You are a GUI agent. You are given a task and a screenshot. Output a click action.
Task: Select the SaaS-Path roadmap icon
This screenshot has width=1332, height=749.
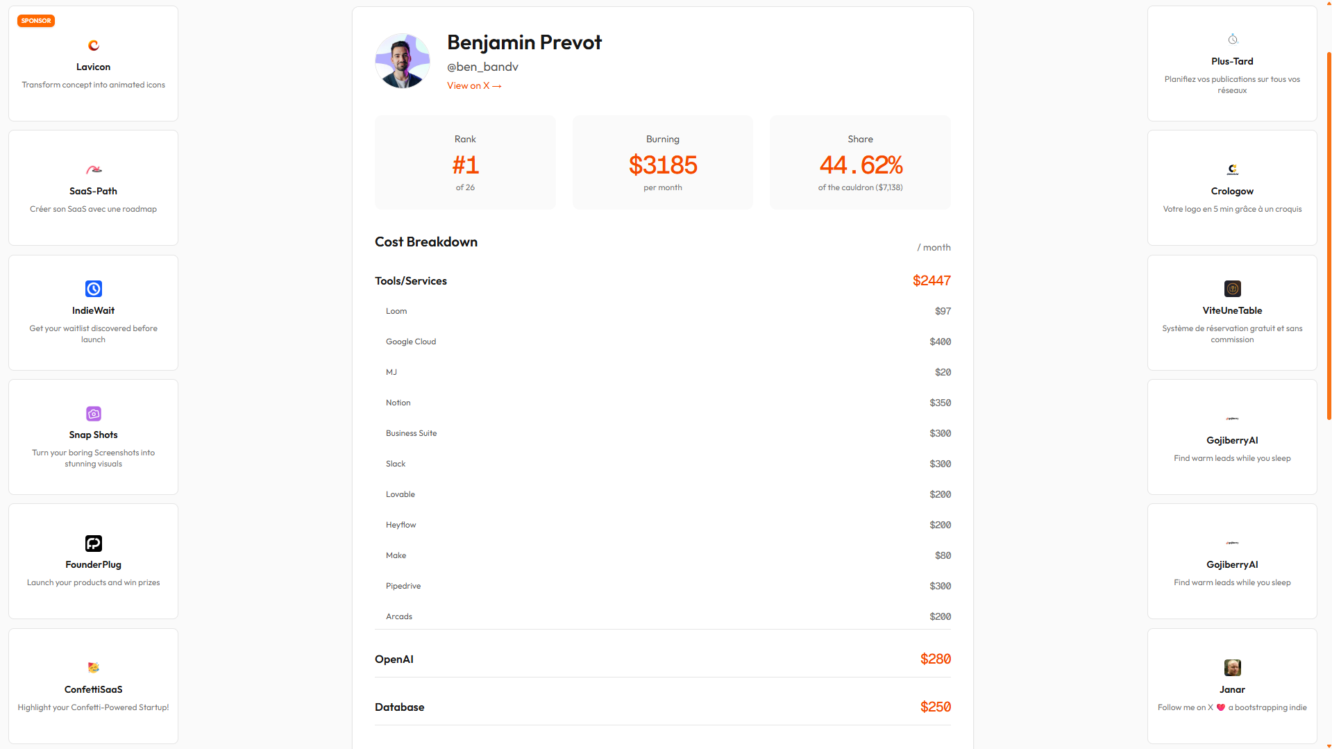click(93, 169)
